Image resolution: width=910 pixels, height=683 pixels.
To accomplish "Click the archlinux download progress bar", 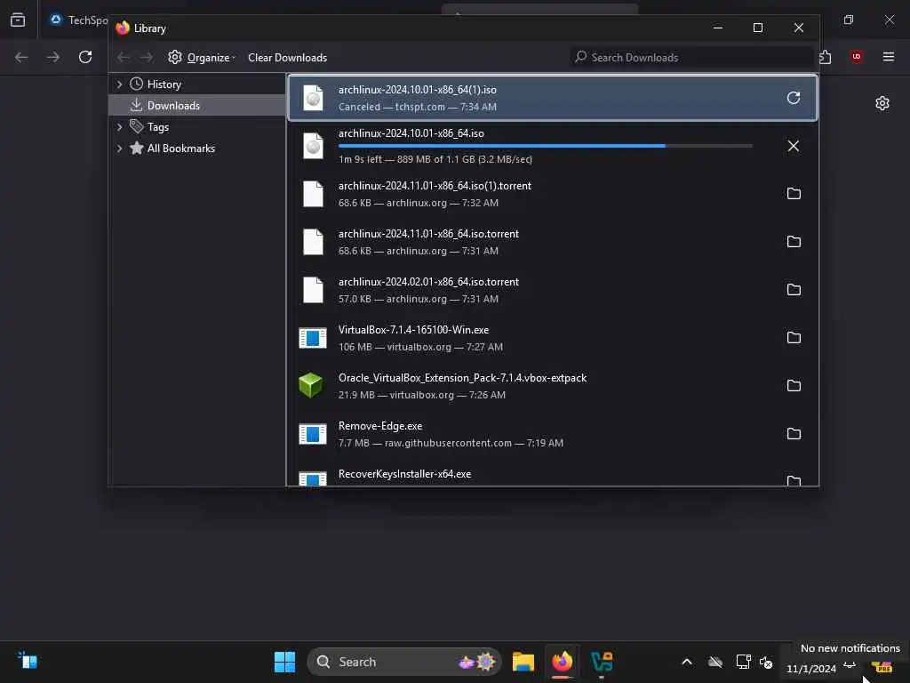I will (x=546, y=146).
